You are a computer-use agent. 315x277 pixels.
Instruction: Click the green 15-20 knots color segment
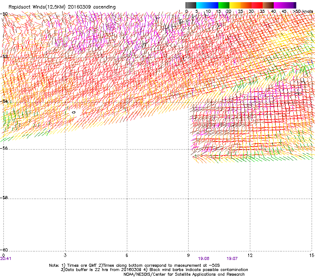224,5
